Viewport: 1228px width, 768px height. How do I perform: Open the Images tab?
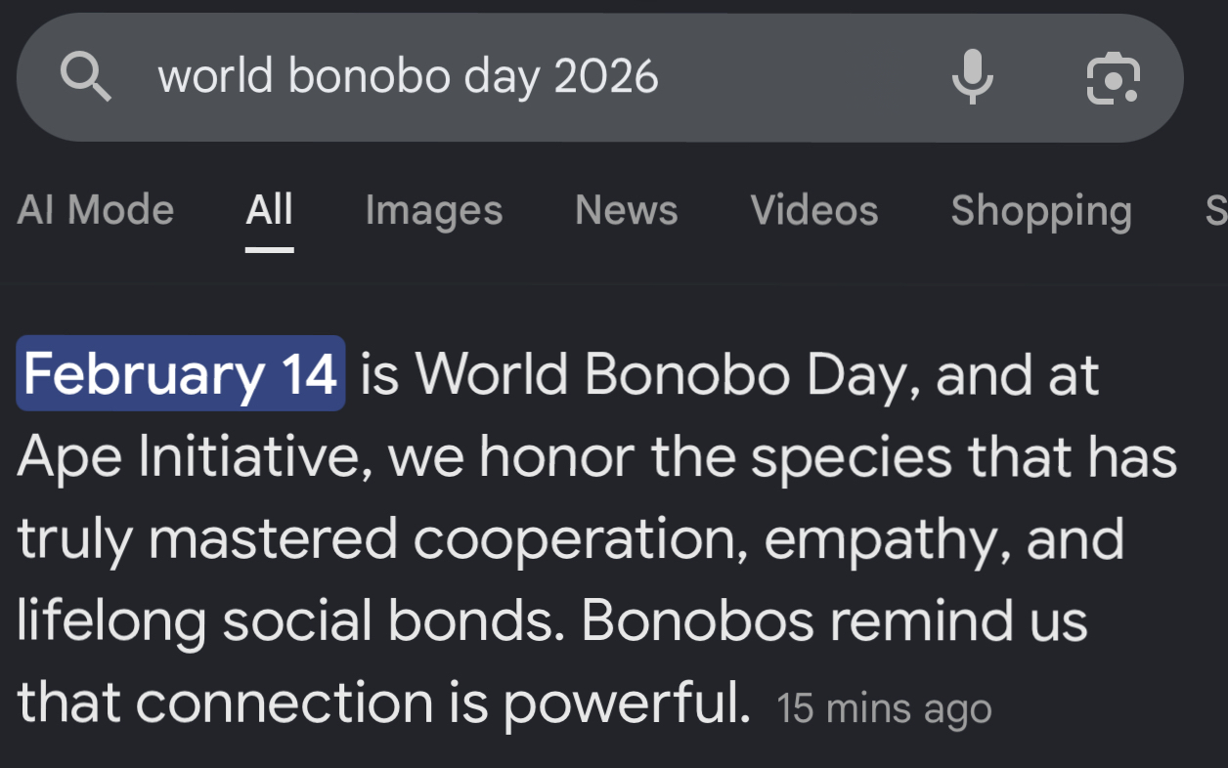(x=433, y=210)
